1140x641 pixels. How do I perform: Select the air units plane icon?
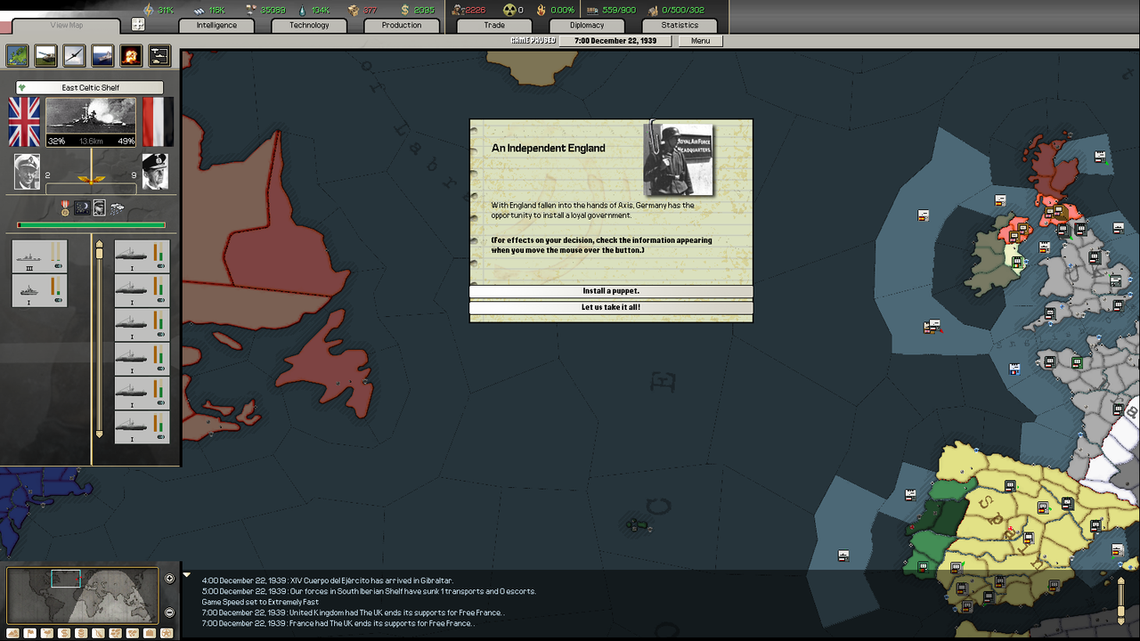coord(75,55)
